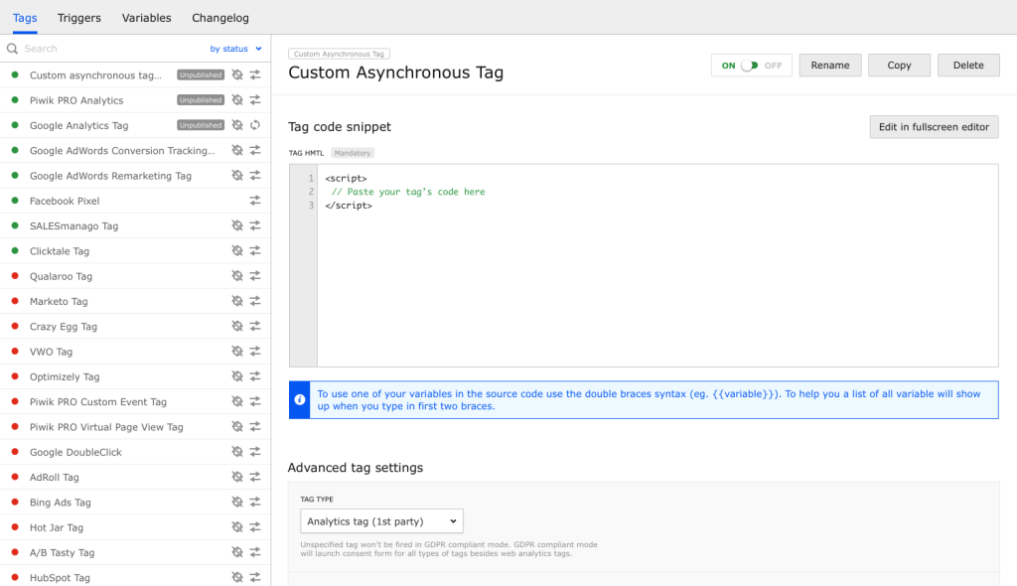Viewport: 1017px width, 586px height.
Task: Click crossed-out icon on Optimizely Tag row
Action: [x=237, y=376]
